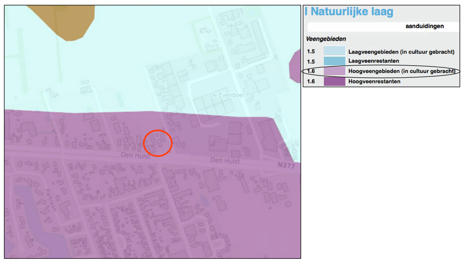
Task: Select the Laagveenrestanten blue legend swatch
Action: [x=334, y=61]
